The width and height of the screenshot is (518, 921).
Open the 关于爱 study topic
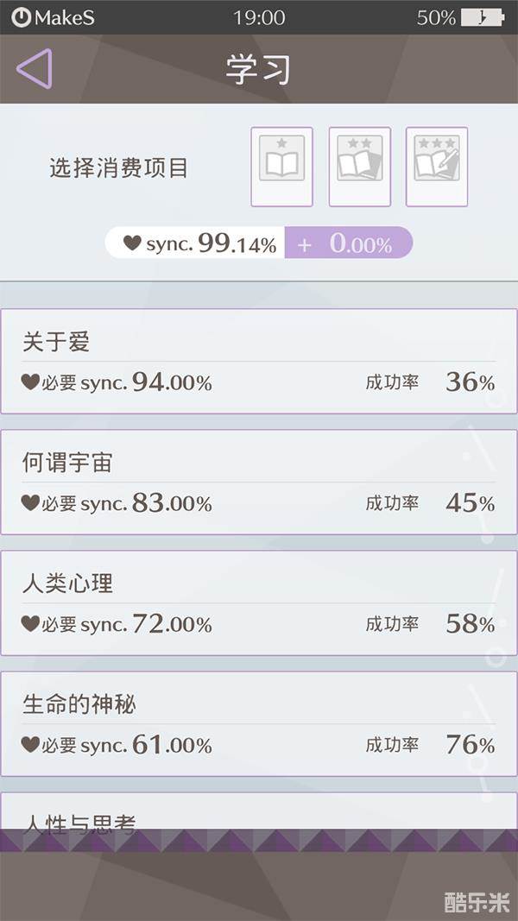point(259,361)
